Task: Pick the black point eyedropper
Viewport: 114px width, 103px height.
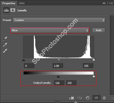Action: click(5, 39)
